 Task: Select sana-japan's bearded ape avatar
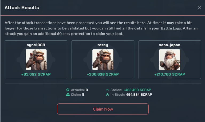(169, 60)
